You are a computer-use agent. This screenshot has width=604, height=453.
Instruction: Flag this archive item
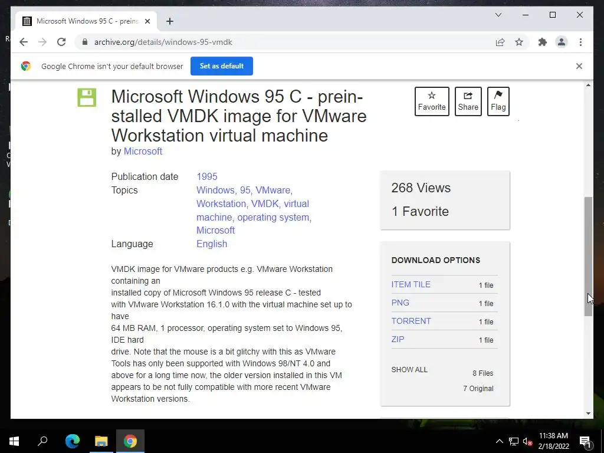click(498, 101)
